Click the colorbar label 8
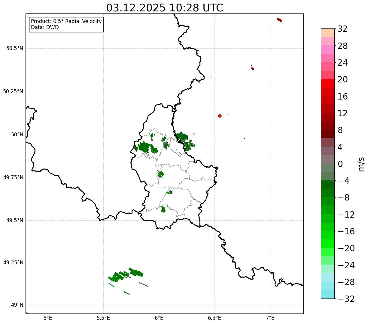368x324 pixels. tap(340, 130)
